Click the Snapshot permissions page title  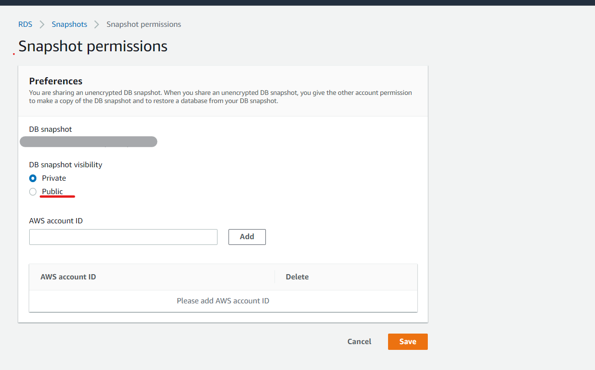(x=92, y=46)
